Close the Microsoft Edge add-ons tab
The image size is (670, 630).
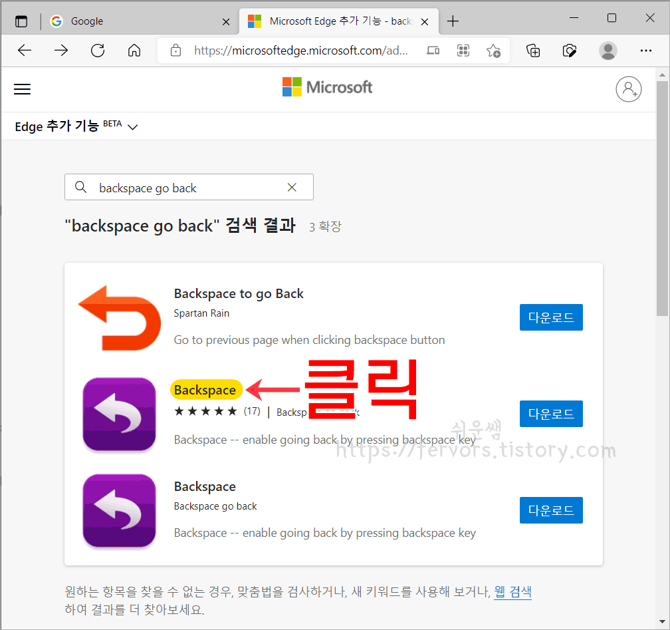[x=425, y=21]
